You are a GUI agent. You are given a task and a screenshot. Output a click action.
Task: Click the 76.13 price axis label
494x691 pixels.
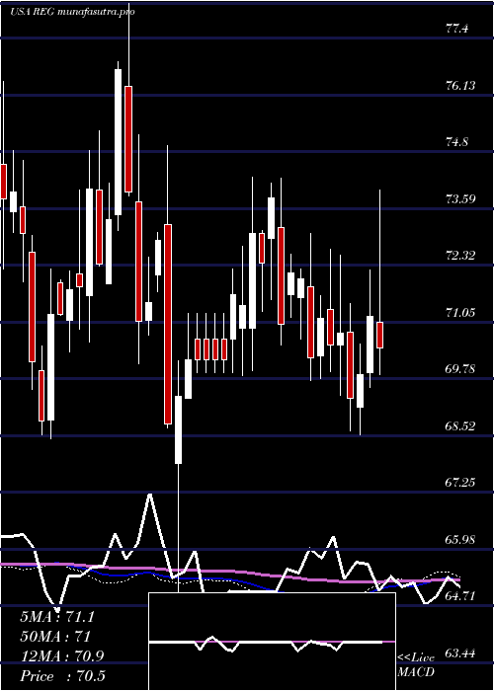click(460, 86)
